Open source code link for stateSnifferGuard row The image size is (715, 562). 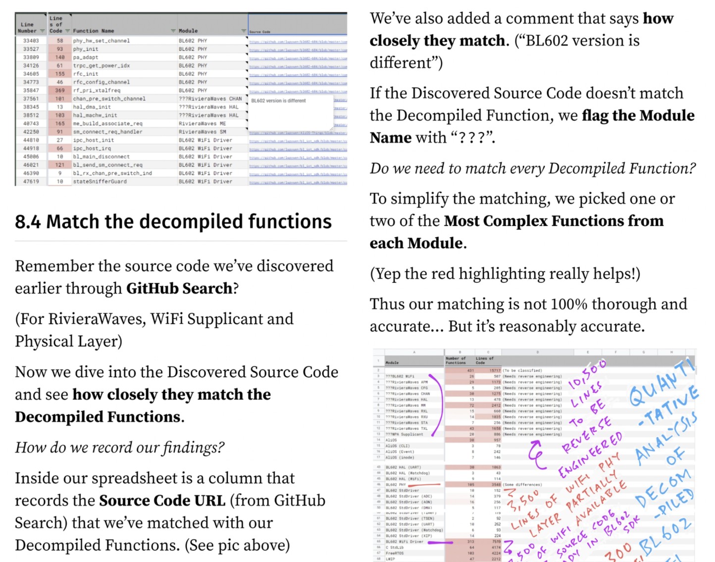(x=298, y=182)
